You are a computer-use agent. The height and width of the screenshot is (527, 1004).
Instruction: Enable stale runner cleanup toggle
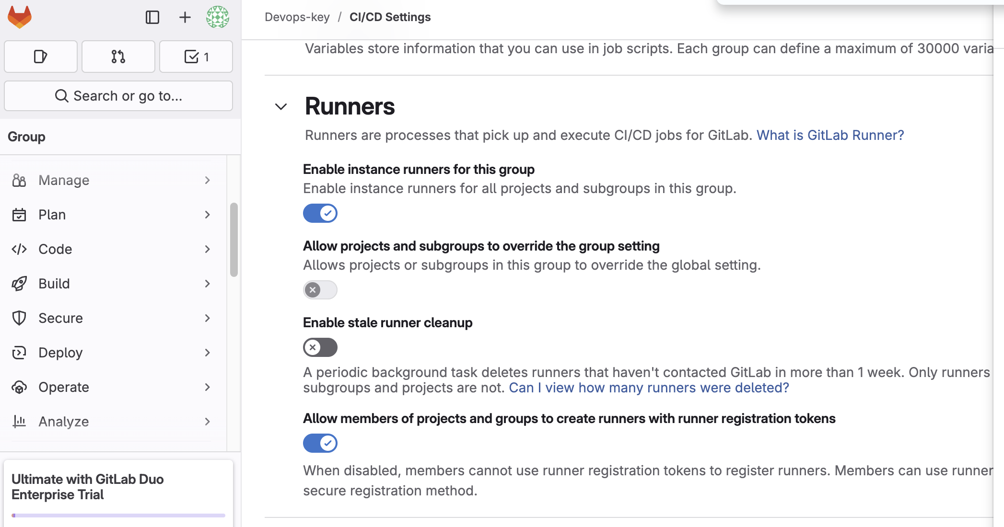tap(320, 347)
